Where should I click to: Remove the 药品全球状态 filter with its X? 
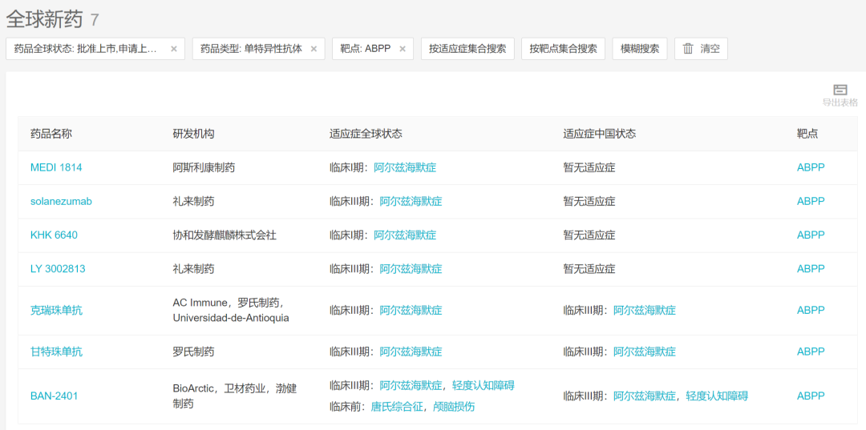point(173,49)
